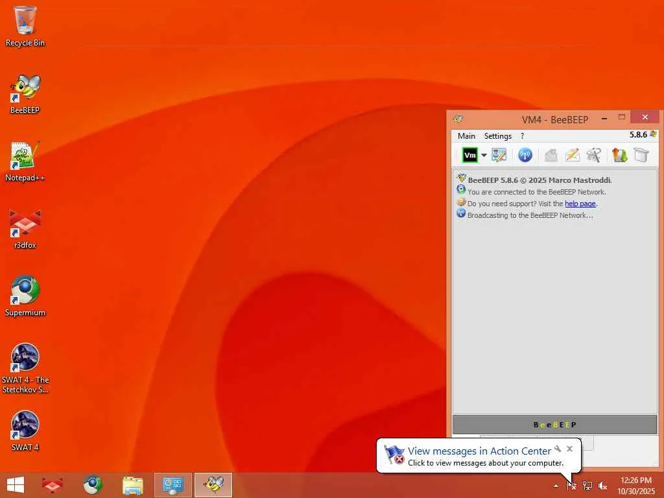Open the edit profile icon in BeeBEEP toolbar
This screenshot has width=664, height=498.
coord(499,155)
